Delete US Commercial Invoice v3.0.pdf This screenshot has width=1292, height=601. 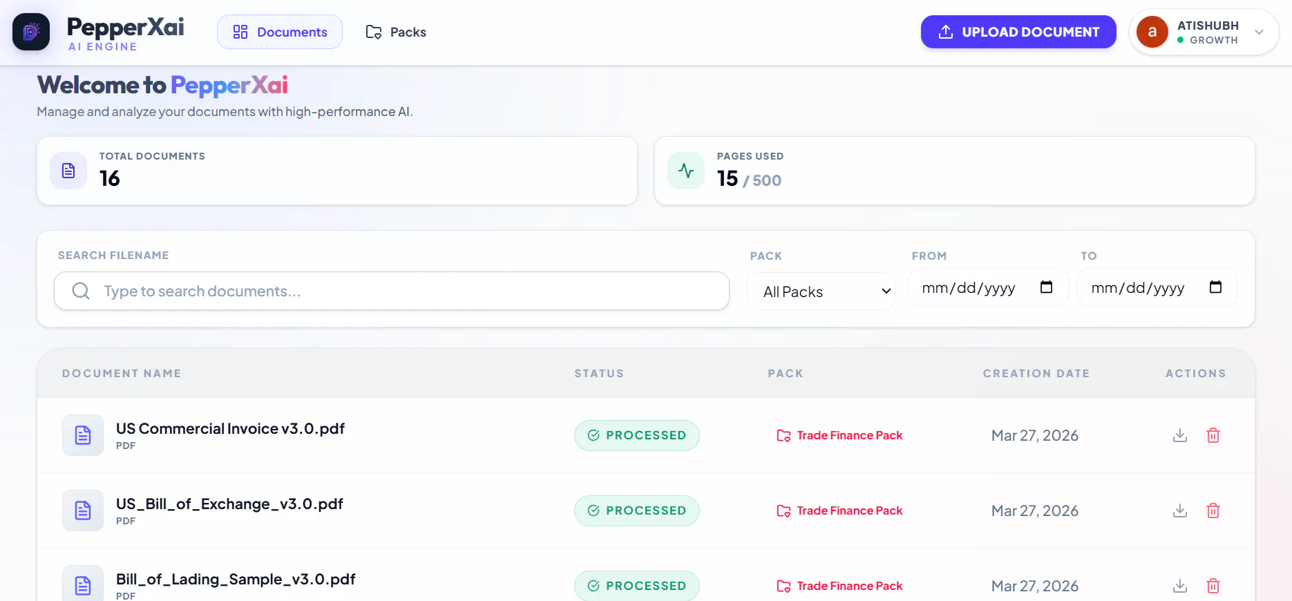pos(1213,435)
